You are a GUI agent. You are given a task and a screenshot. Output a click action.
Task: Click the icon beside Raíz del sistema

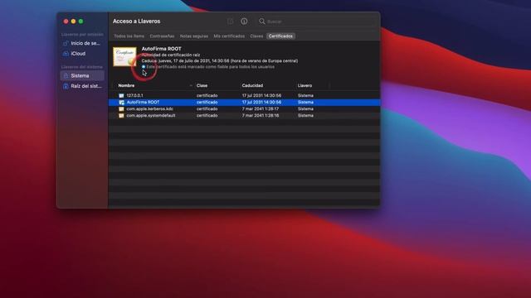66,86
